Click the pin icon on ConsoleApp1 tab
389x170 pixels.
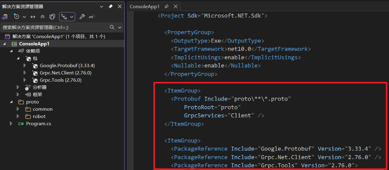(167, 6)
